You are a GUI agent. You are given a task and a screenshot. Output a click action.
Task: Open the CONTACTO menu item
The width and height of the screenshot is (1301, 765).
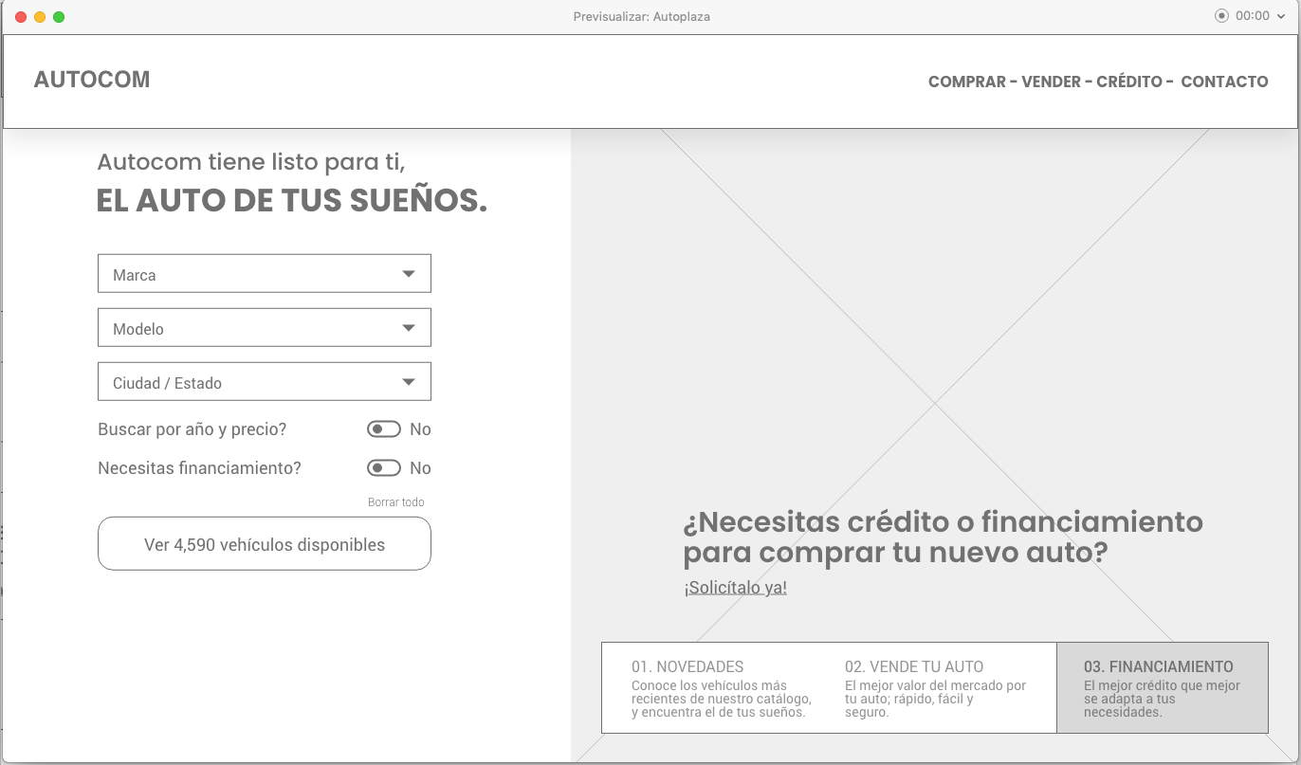pyautogui.click(x=1224, y=82)
